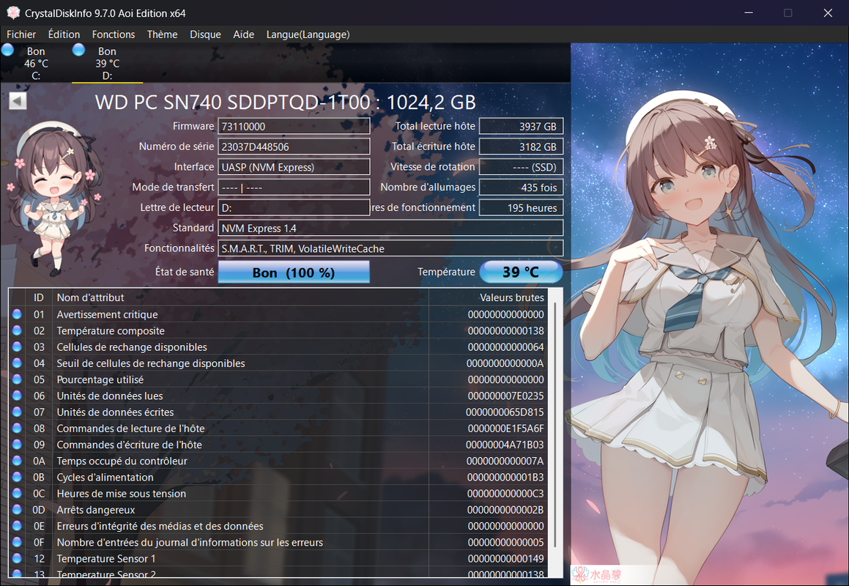Screen dimensions: 849x586
Task: Click the Lettre de lecteur field D:
Action: pyautogui.click(x=294, y=207)
